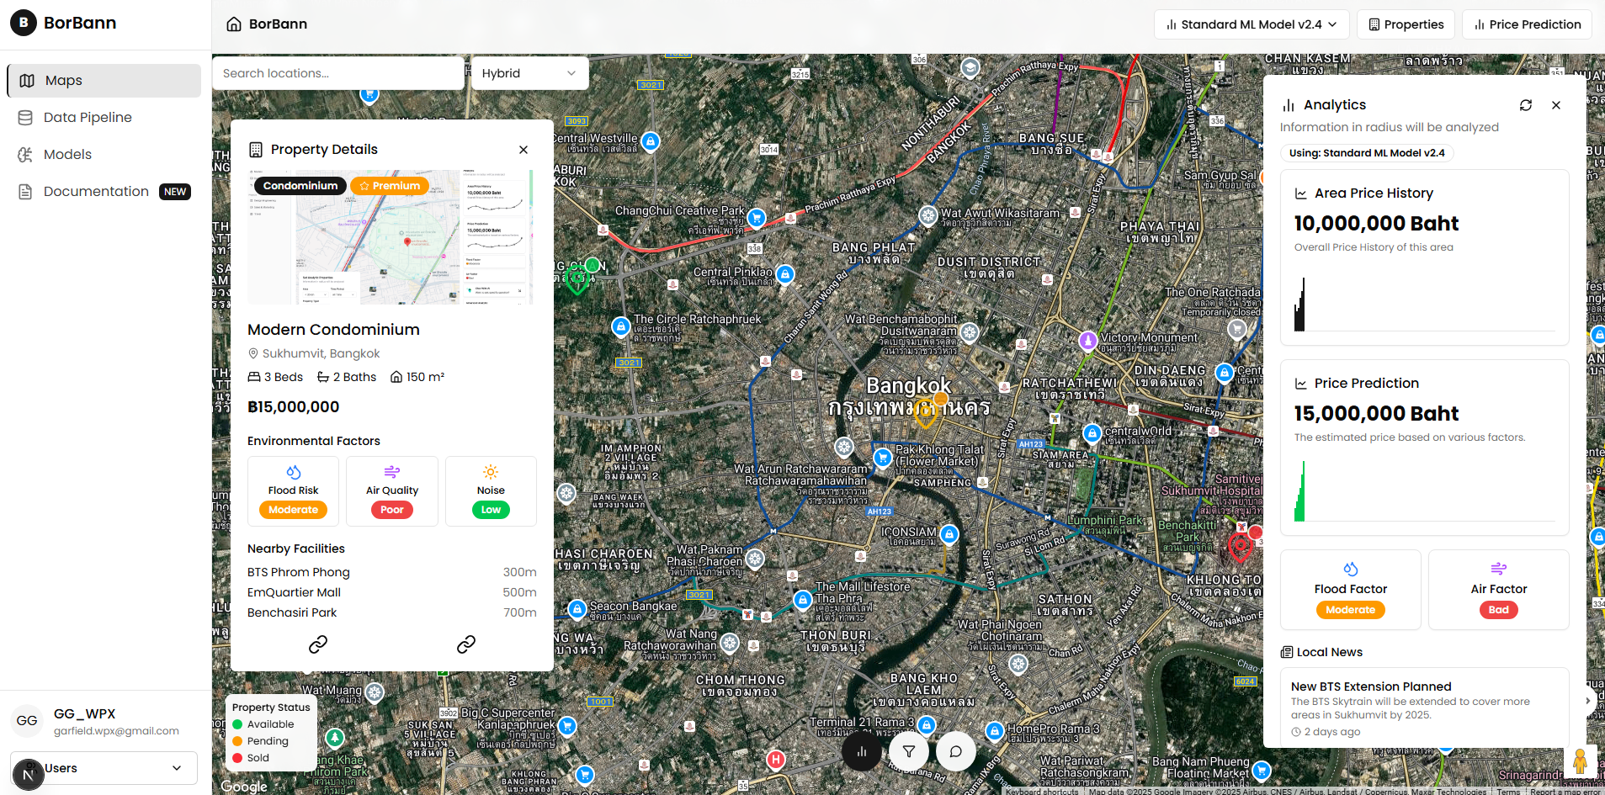Click the left link icon in Property Details
The image size is (1605, 795).
318,644
